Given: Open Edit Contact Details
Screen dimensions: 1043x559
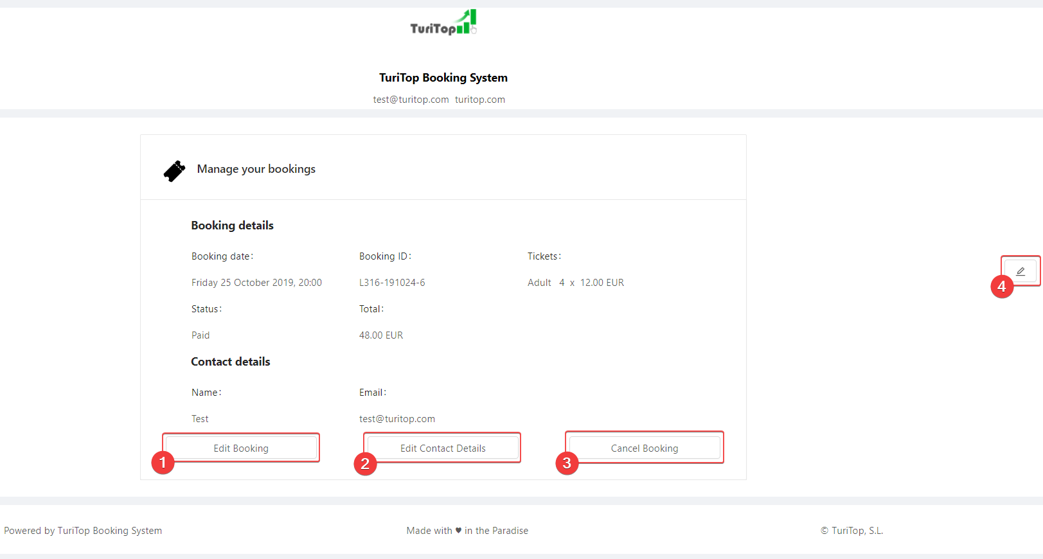Looking at the screenshot, I should (443, 448).
